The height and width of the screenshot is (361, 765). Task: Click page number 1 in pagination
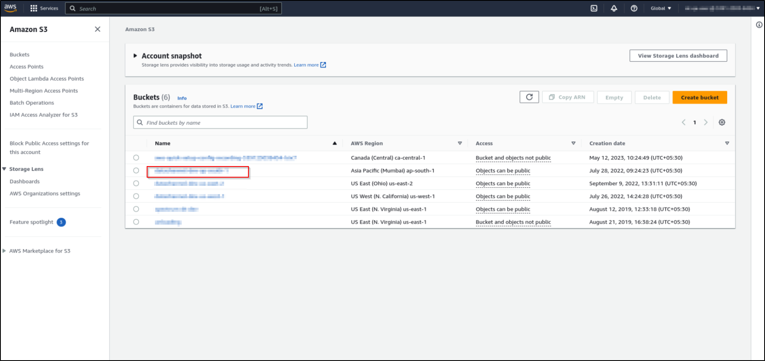point(695,122)
